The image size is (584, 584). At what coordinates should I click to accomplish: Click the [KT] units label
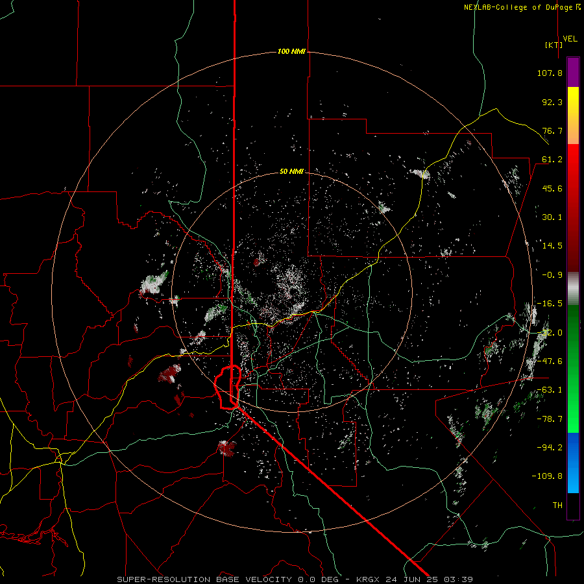pos(554,45)
